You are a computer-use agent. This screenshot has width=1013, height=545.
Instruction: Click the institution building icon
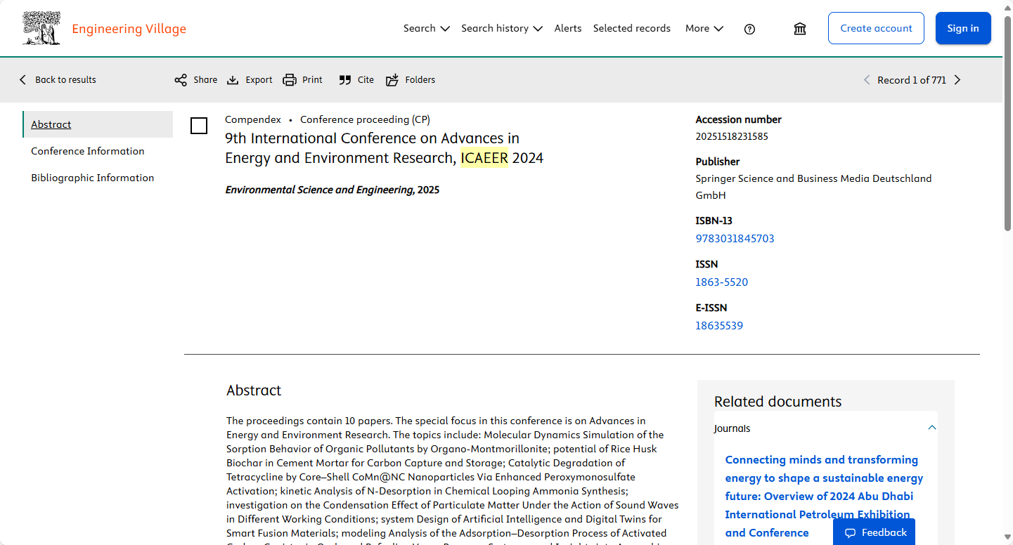799,29
